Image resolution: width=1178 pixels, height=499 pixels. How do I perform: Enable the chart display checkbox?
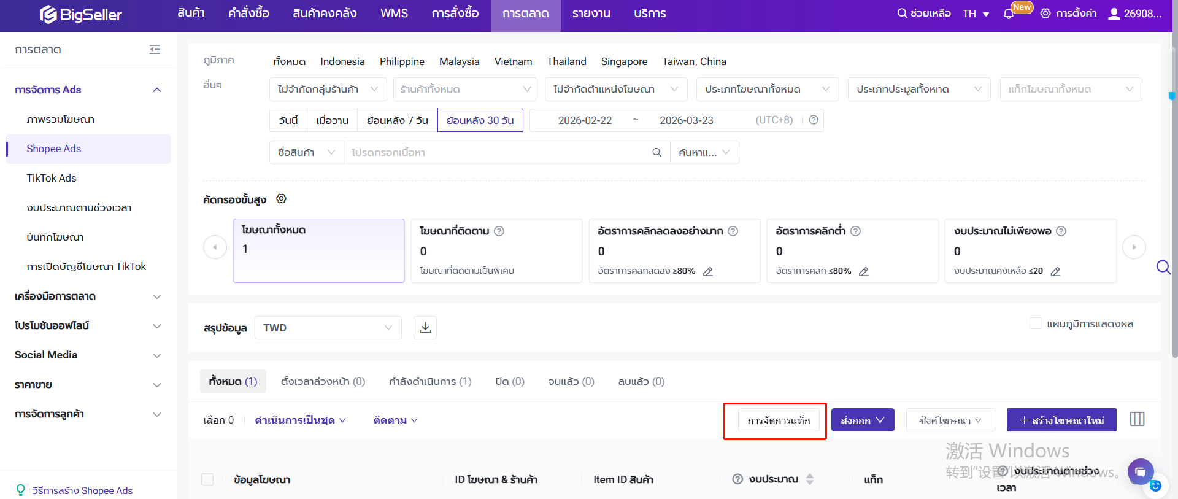tap(1035, 323)
